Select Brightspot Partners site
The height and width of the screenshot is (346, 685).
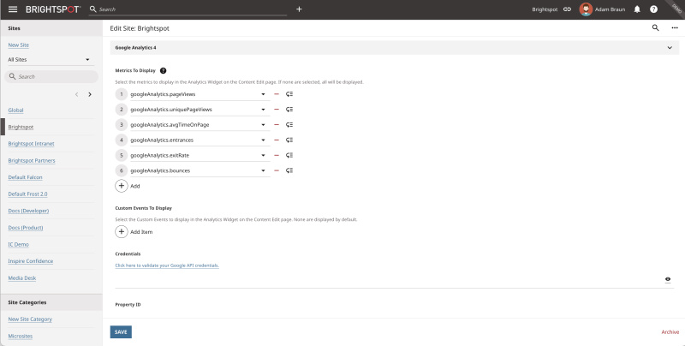(32, 160)
